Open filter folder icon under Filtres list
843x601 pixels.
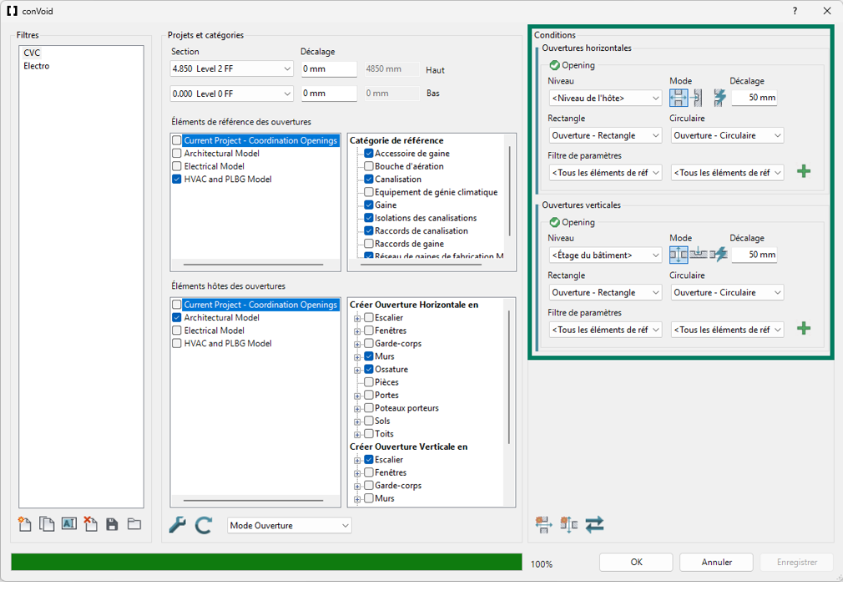coord(134,524)
